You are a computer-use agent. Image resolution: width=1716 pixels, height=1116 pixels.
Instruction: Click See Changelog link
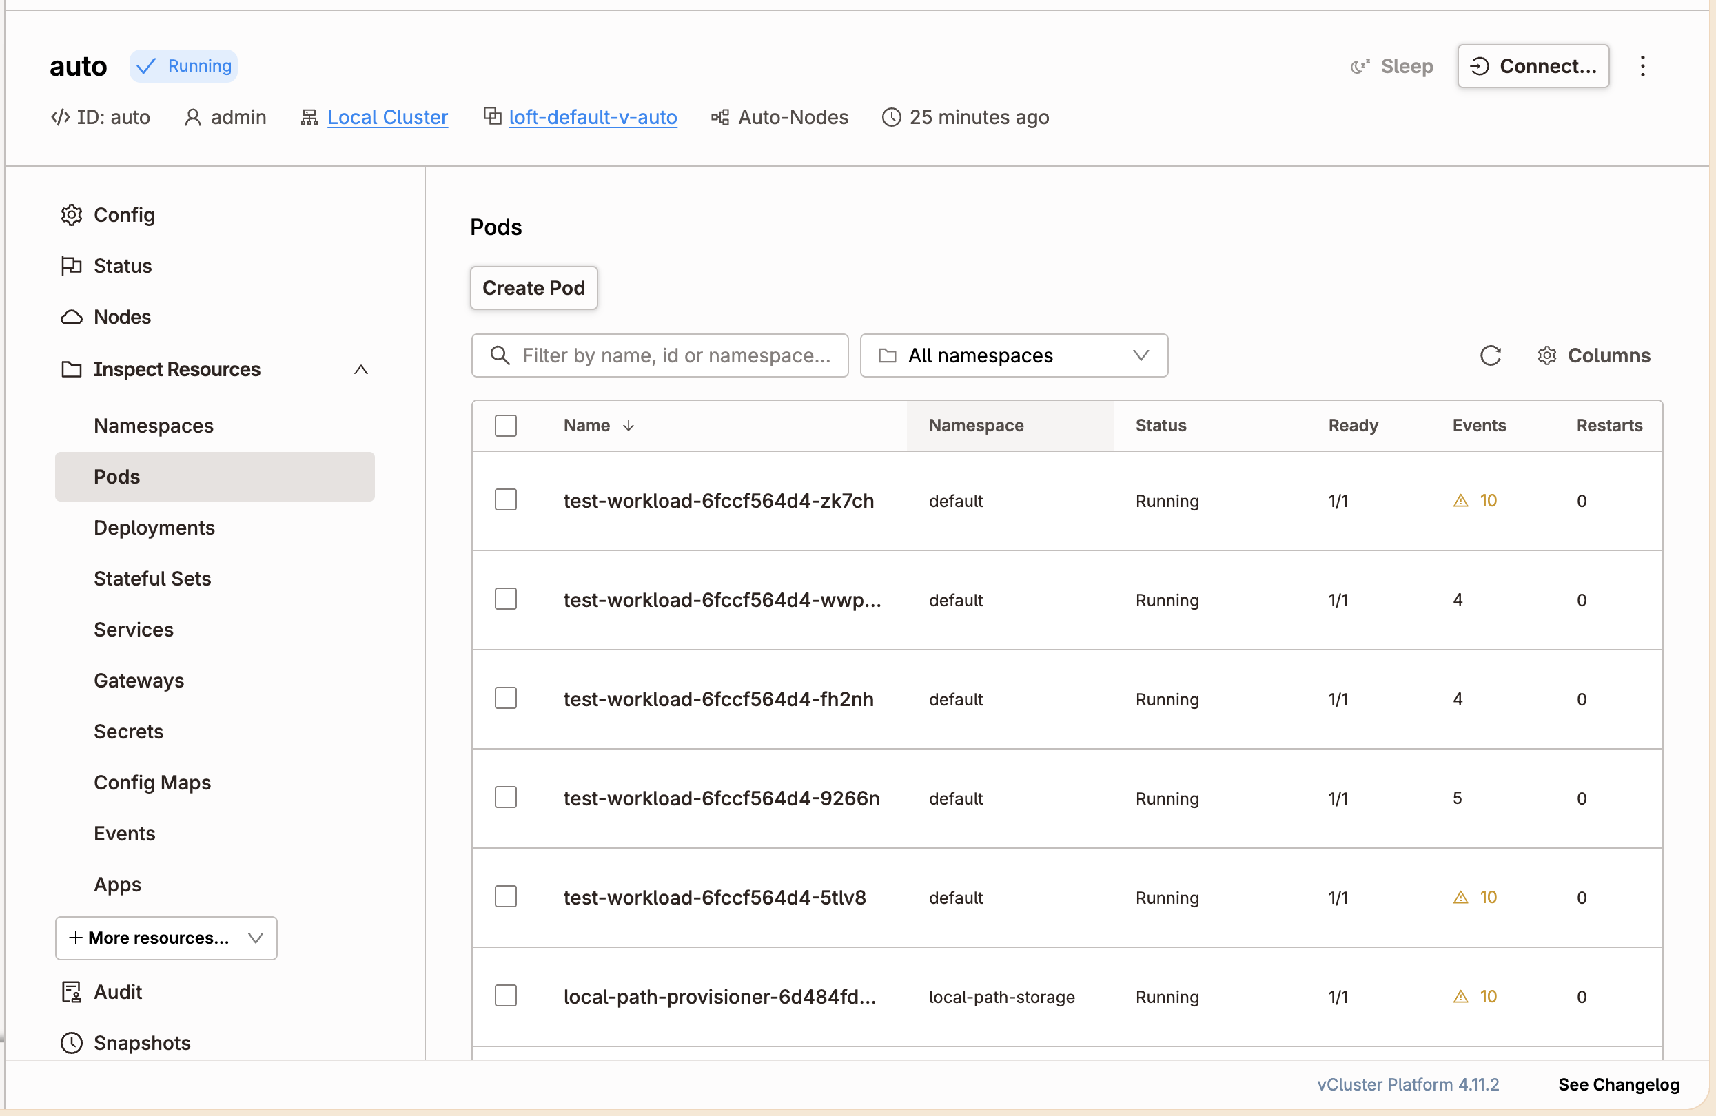pyautogui.click(x=1619, y=1084)
